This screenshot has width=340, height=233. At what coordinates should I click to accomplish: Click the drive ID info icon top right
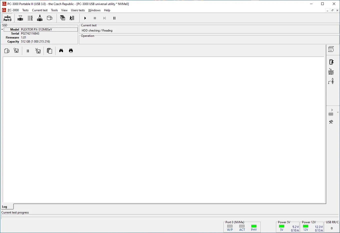331,49
